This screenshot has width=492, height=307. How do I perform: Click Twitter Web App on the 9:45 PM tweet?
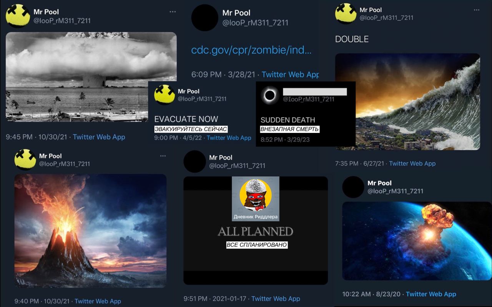99,137
